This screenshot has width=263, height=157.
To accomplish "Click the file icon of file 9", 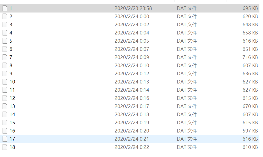I will pos(5,74).
